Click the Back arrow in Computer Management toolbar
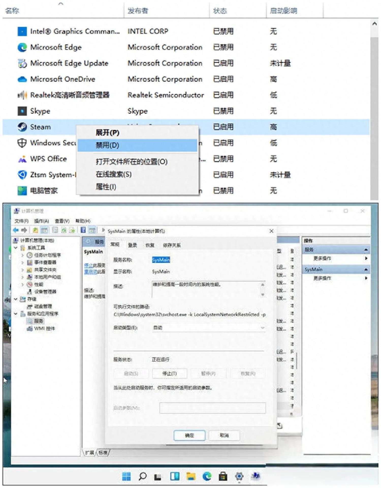This screenshot has width=381, height=488. [x=16, y=230]
